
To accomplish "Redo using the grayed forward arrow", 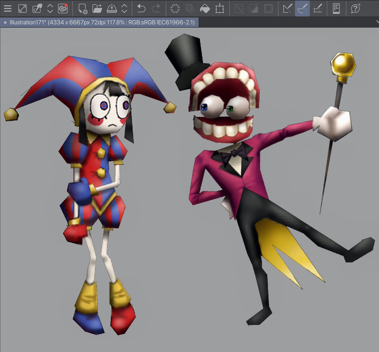I will pos(156,9).
